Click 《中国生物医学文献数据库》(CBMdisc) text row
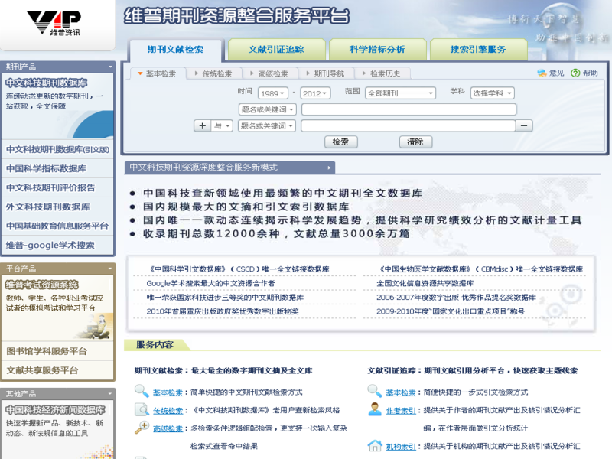612x459 pixels. click(480, 269)
